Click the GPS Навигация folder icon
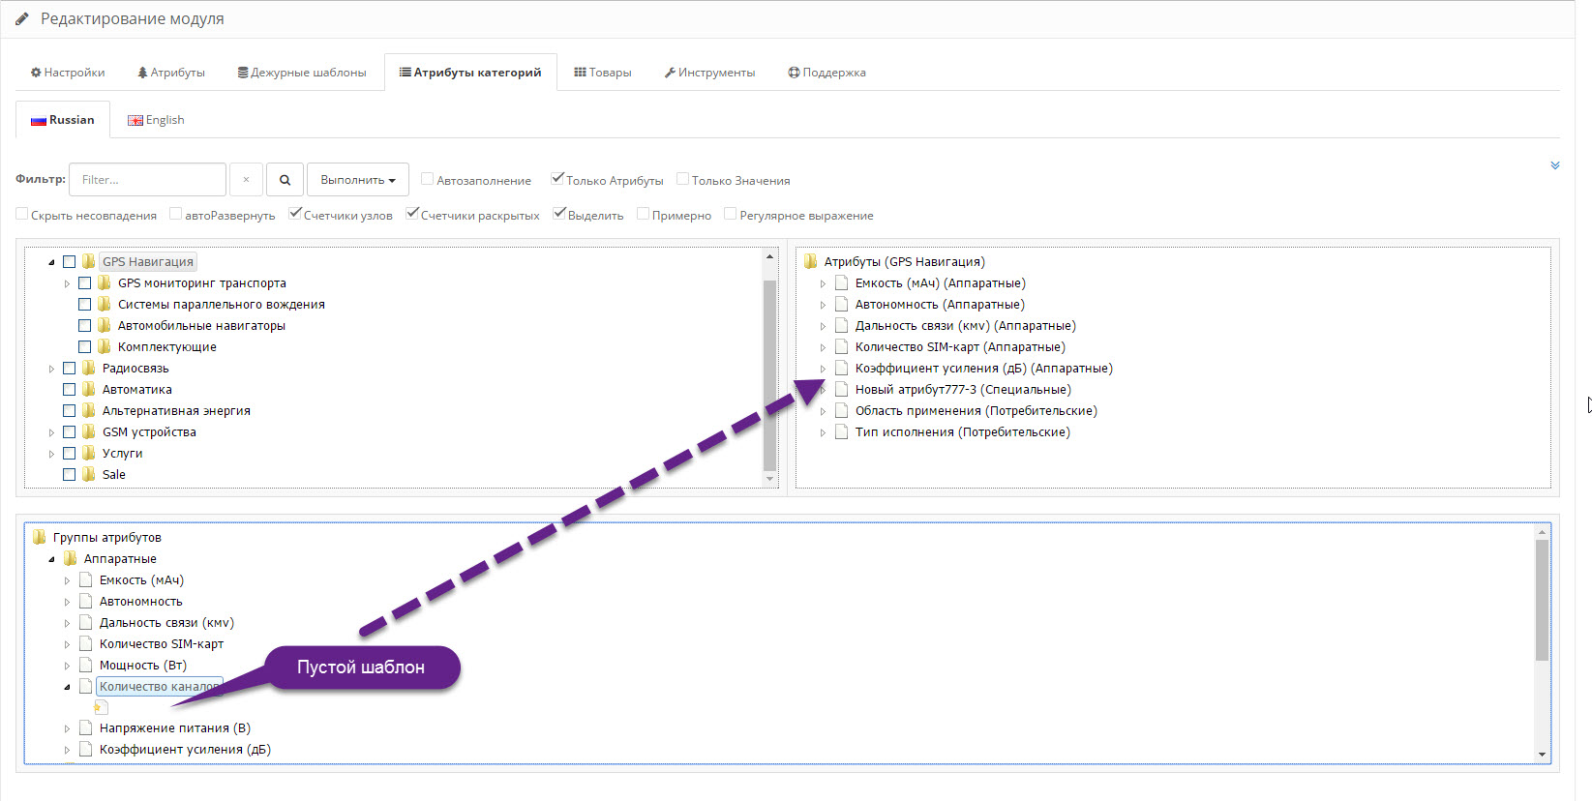Screen dimensions: 1592x801 (x=89, y=261)
